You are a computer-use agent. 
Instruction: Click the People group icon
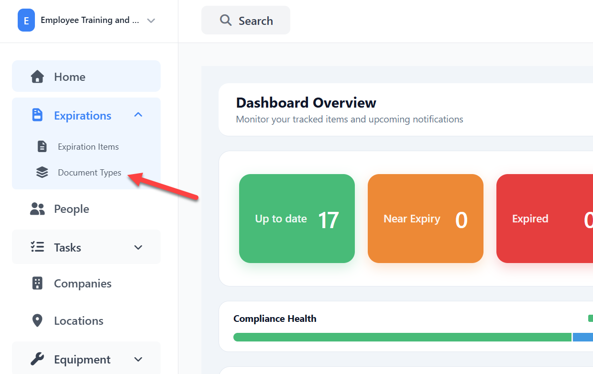pos(37,209)
